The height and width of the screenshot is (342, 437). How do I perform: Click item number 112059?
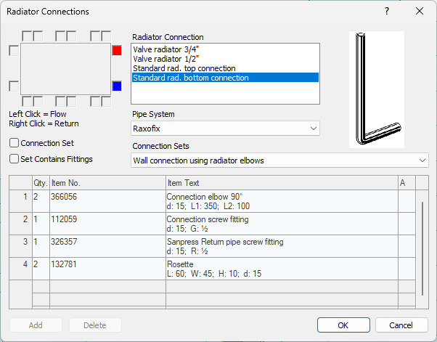107,224
